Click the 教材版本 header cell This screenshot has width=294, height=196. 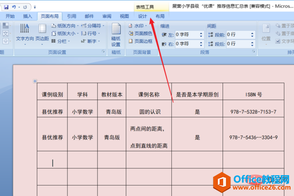pyautogui.click(x=112, y=92)
